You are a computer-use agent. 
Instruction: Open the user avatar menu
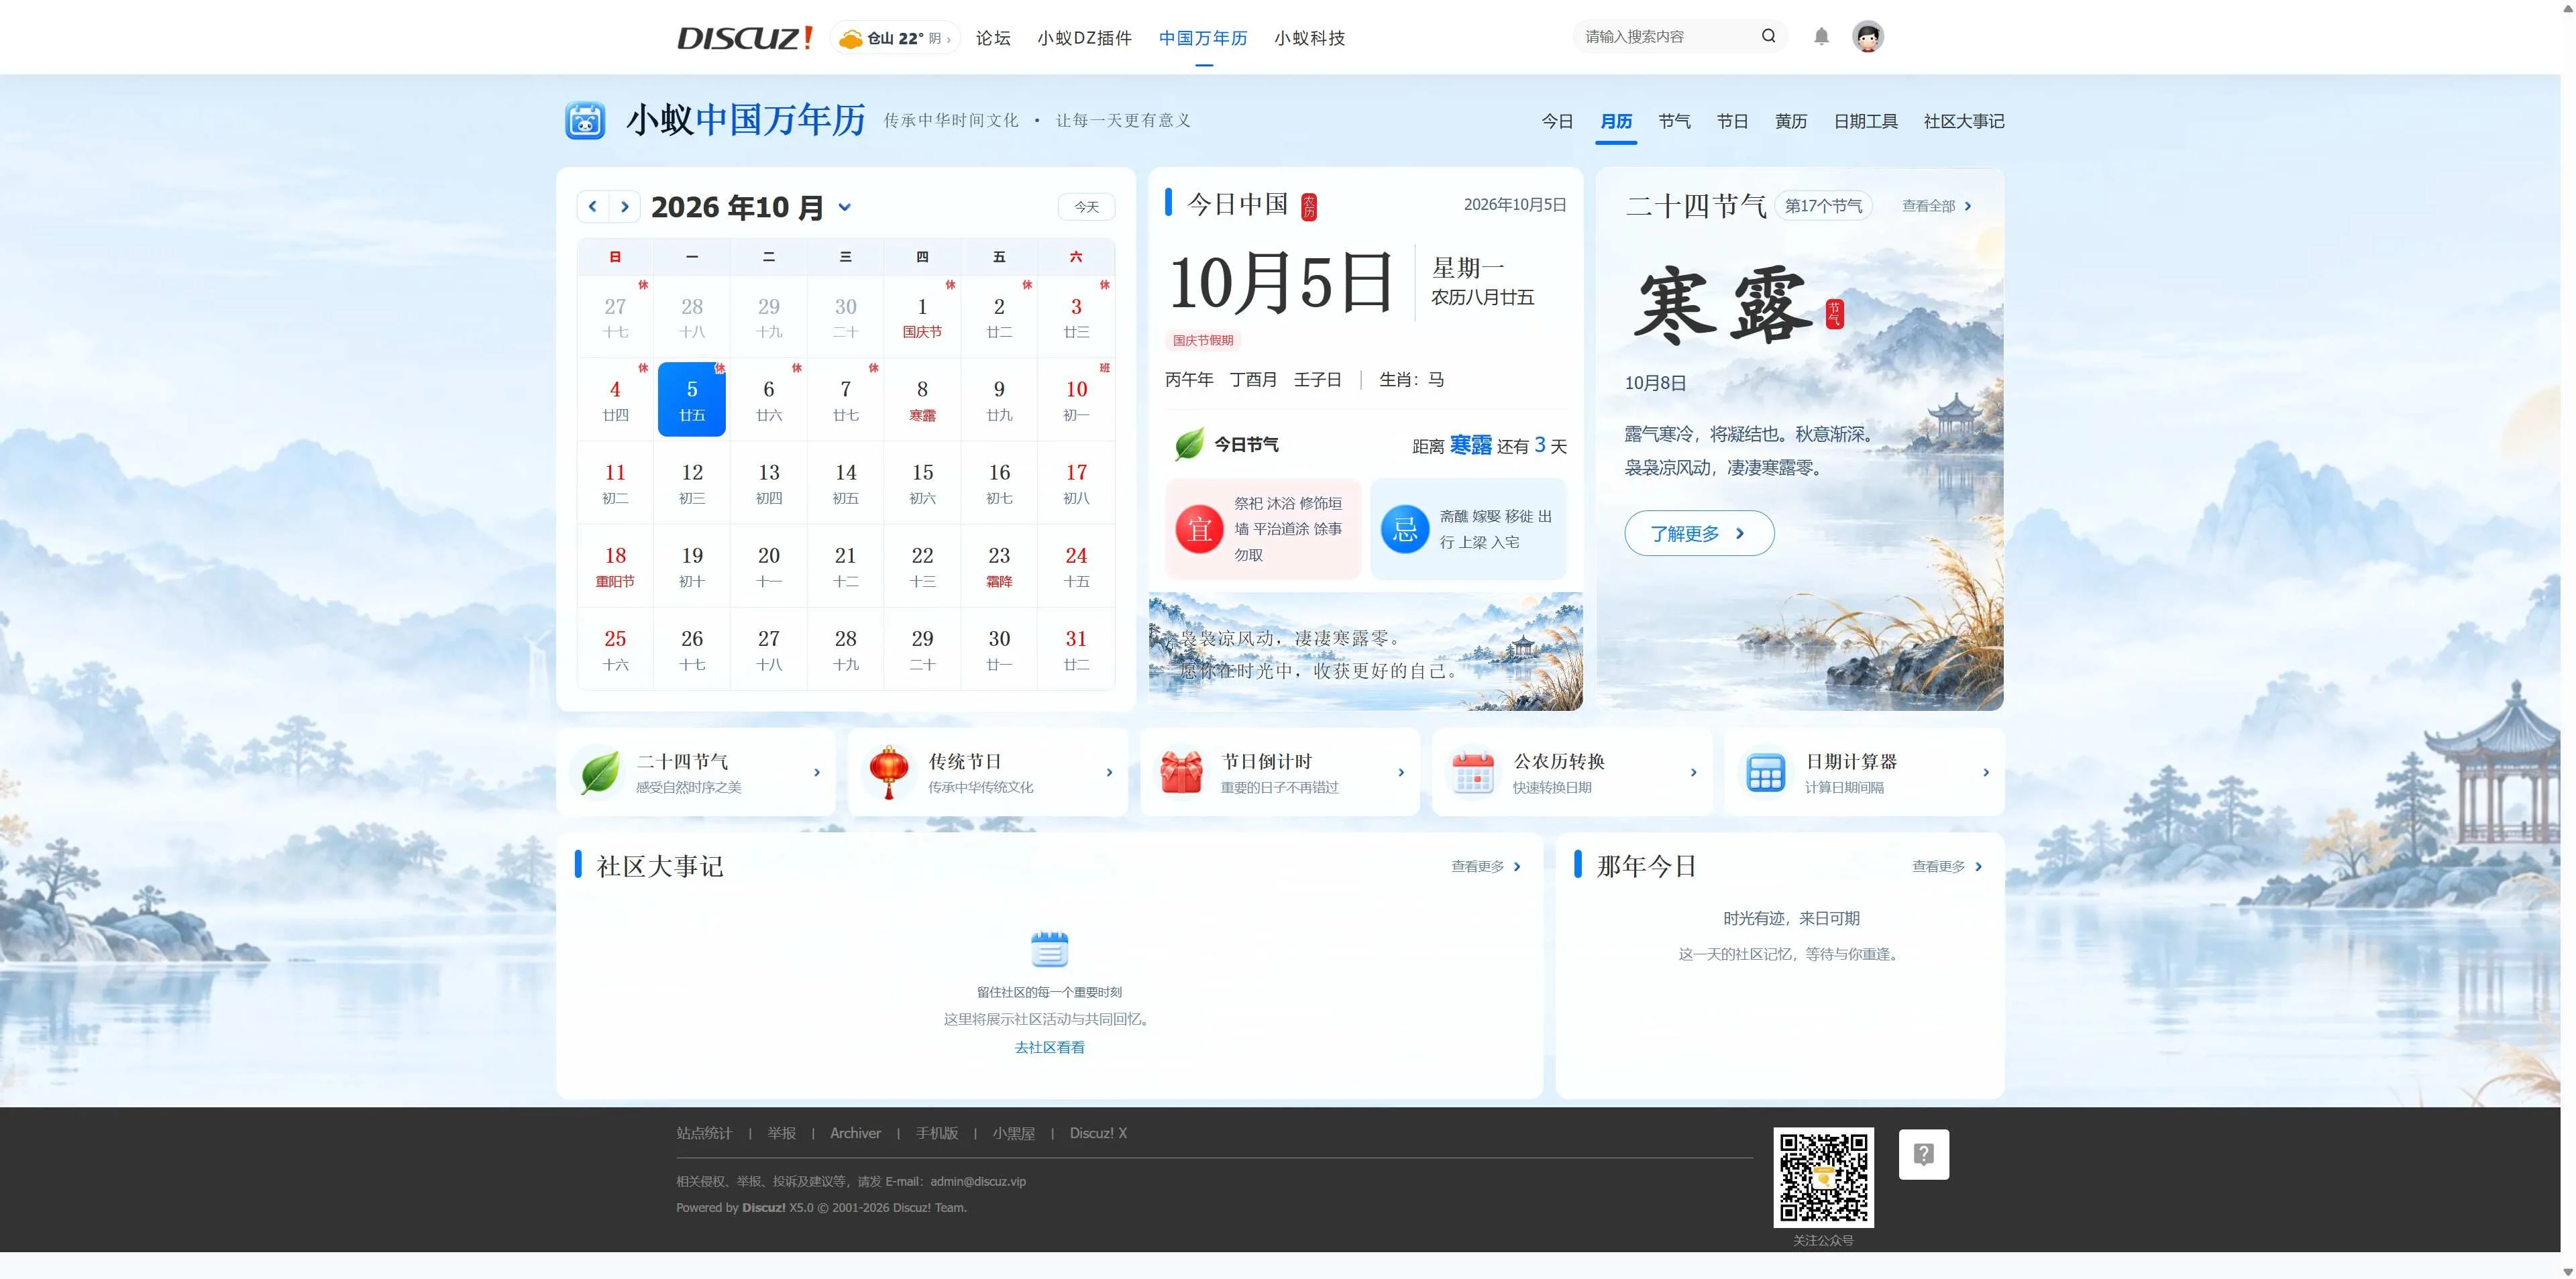(1867, 37)
